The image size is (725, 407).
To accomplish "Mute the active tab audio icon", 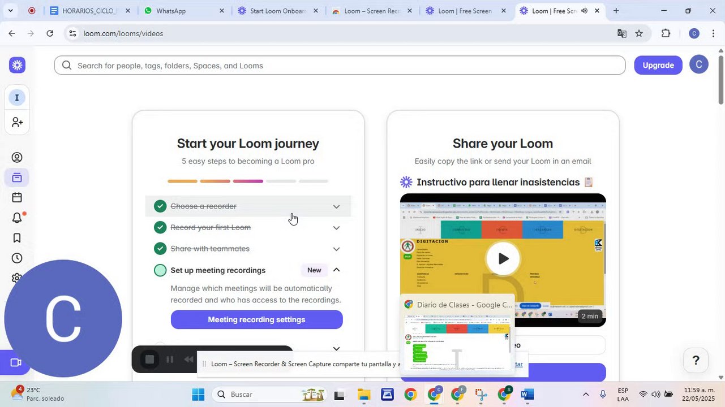I will coord(584,11).
